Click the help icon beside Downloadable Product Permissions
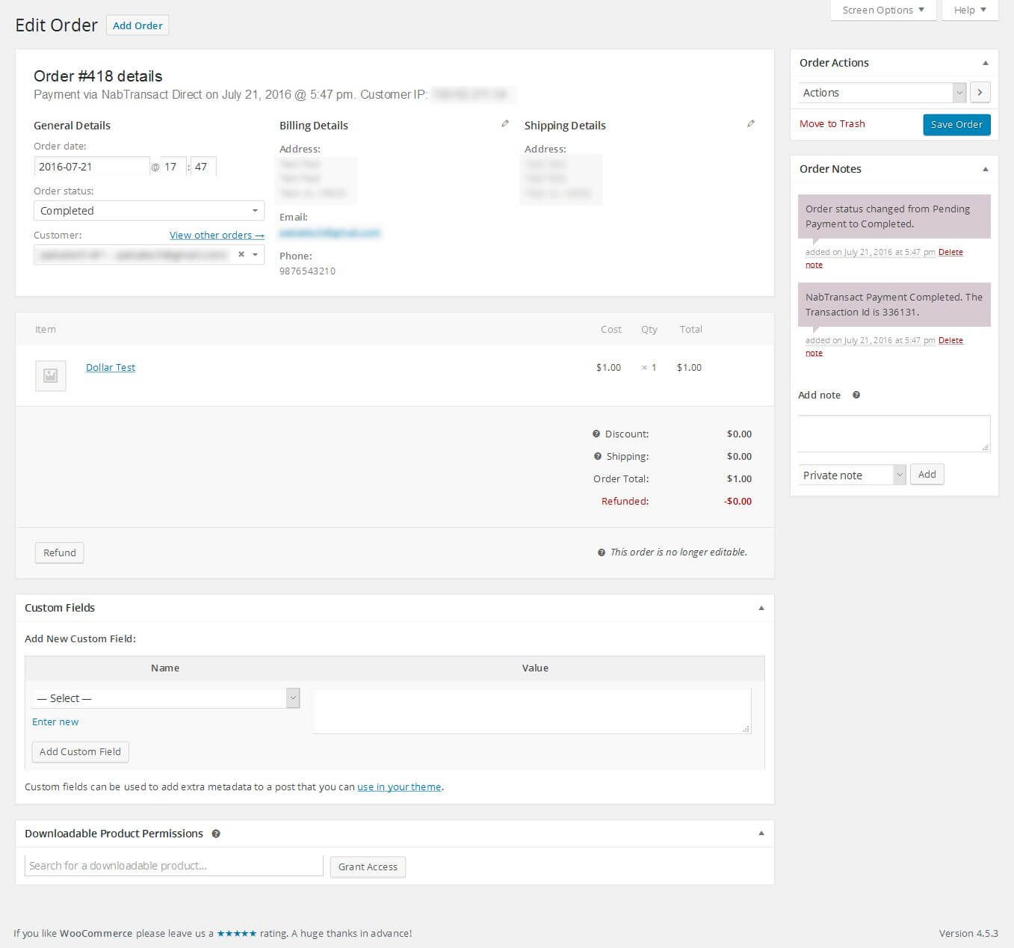This screenshot has width=1014, height=948. click(216, 833)
